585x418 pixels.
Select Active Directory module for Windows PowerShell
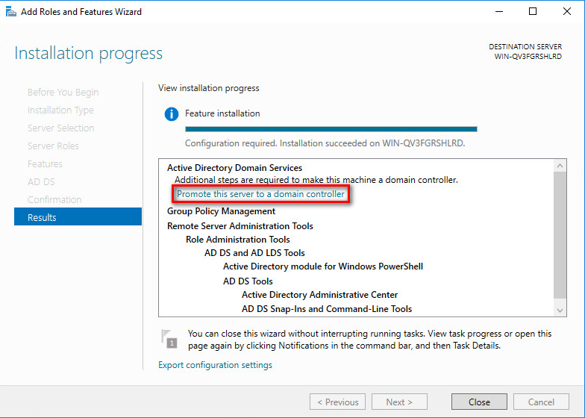click(322, 266)
